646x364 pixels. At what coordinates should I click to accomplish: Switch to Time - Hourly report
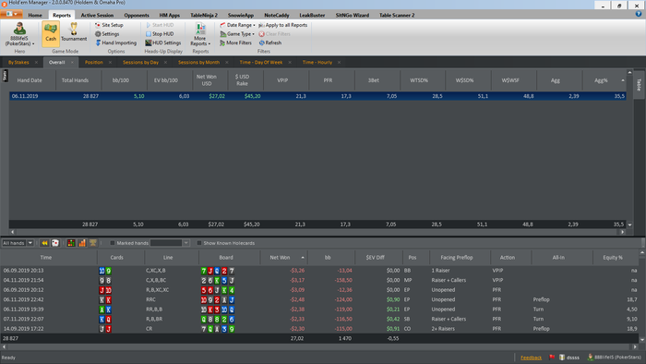tap(317, 62)
